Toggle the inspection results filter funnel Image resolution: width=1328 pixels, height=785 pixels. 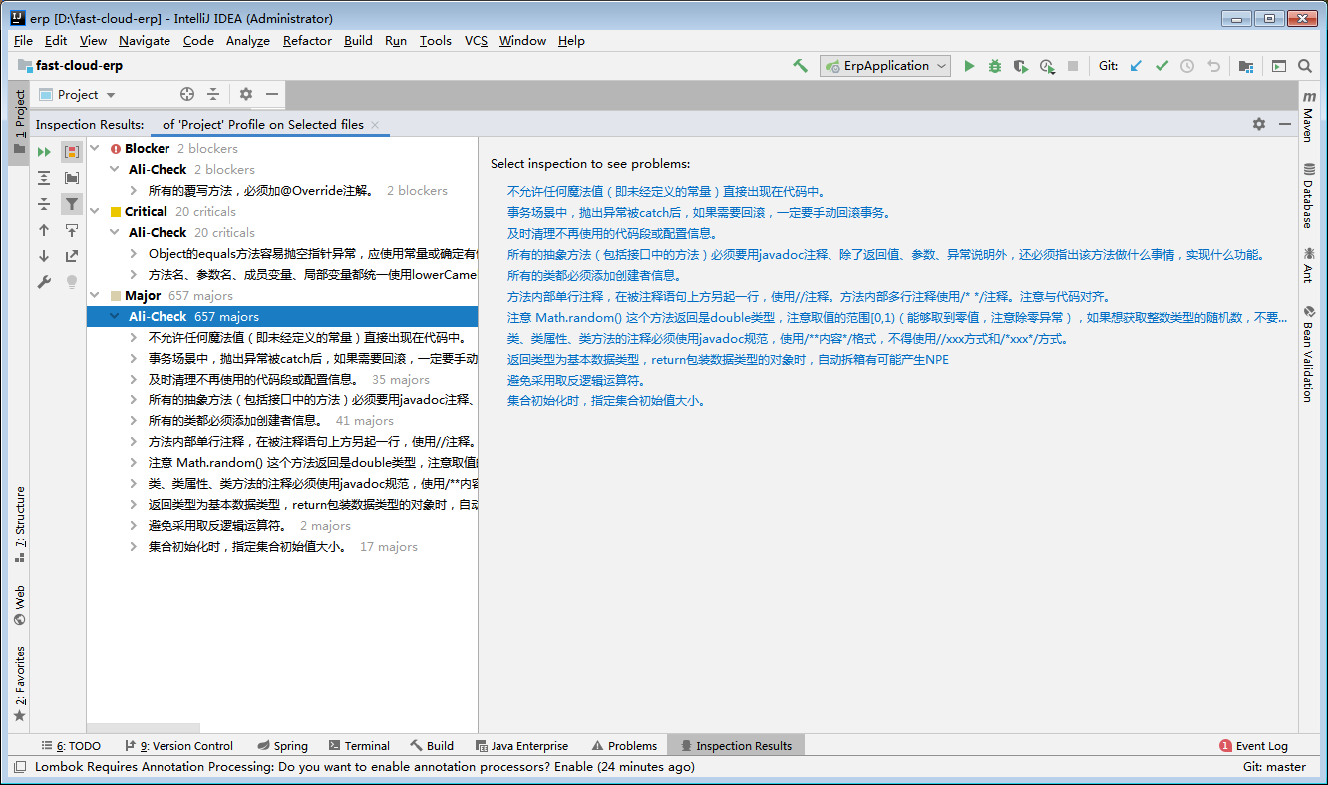click(x=71, y=203)
